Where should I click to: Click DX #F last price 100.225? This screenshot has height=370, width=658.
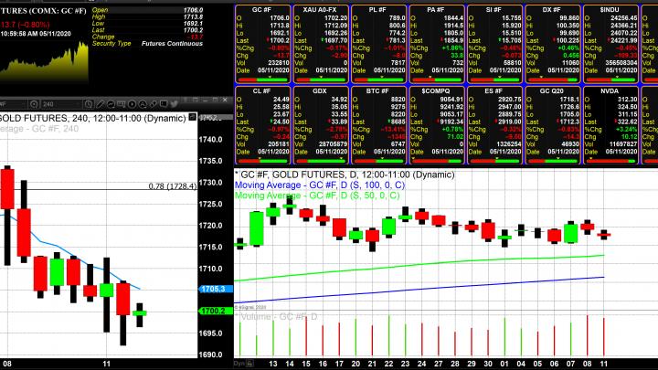tap(568, 41)
